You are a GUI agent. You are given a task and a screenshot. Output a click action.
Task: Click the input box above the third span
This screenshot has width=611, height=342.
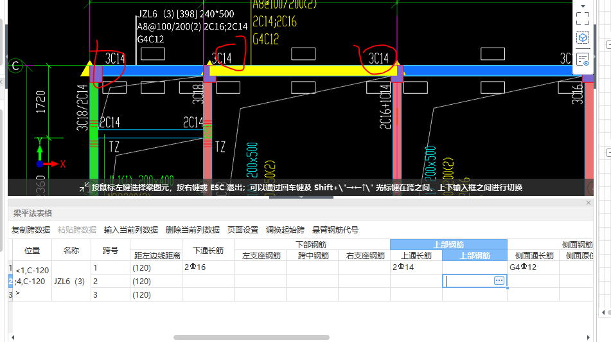pos(493,54)
